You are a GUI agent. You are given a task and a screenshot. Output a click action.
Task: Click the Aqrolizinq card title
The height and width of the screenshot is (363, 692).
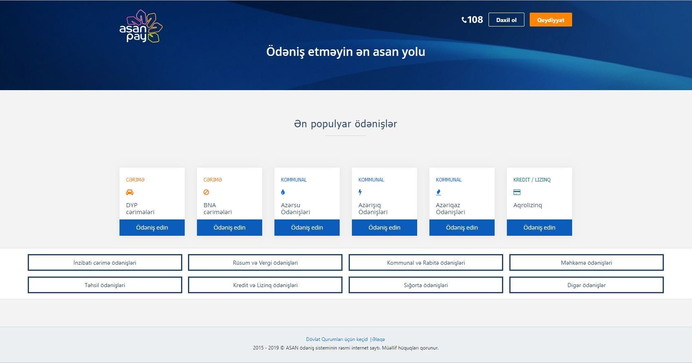coord(528,205)
